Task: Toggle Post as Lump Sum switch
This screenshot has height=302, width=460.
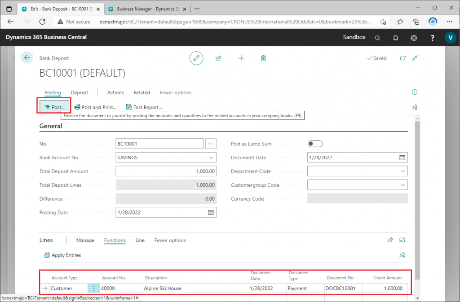Action: [x=315, y=144]
